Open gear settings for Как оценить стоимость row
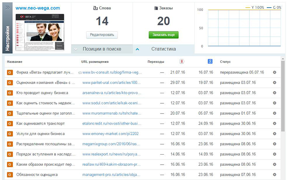The height and width of the screenshot is (180, 287). (274, 103)
